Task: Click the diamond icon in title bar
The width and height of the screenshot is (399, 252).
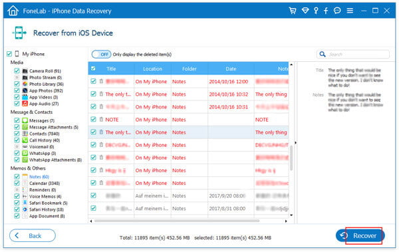Action: (305, 11)
